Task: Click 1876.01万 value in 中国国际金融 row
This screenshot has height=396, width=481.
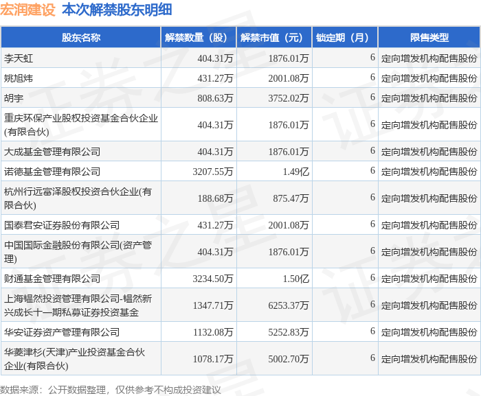Action: [289, 252]
